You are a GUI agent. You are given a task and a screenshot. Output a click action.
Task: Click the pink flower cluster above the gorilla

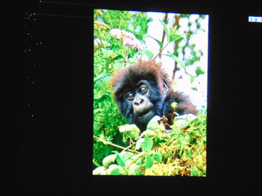[126, 37]
